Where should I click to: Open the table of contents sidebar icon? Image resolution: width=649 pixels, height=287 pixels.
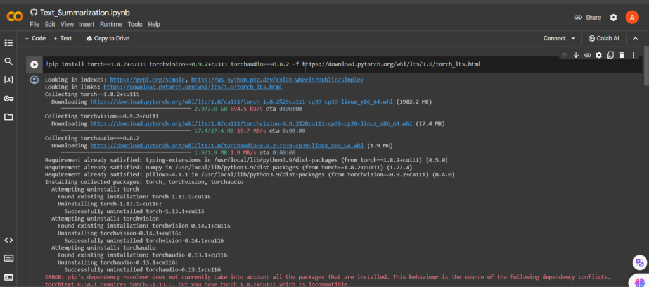(9, 43)
